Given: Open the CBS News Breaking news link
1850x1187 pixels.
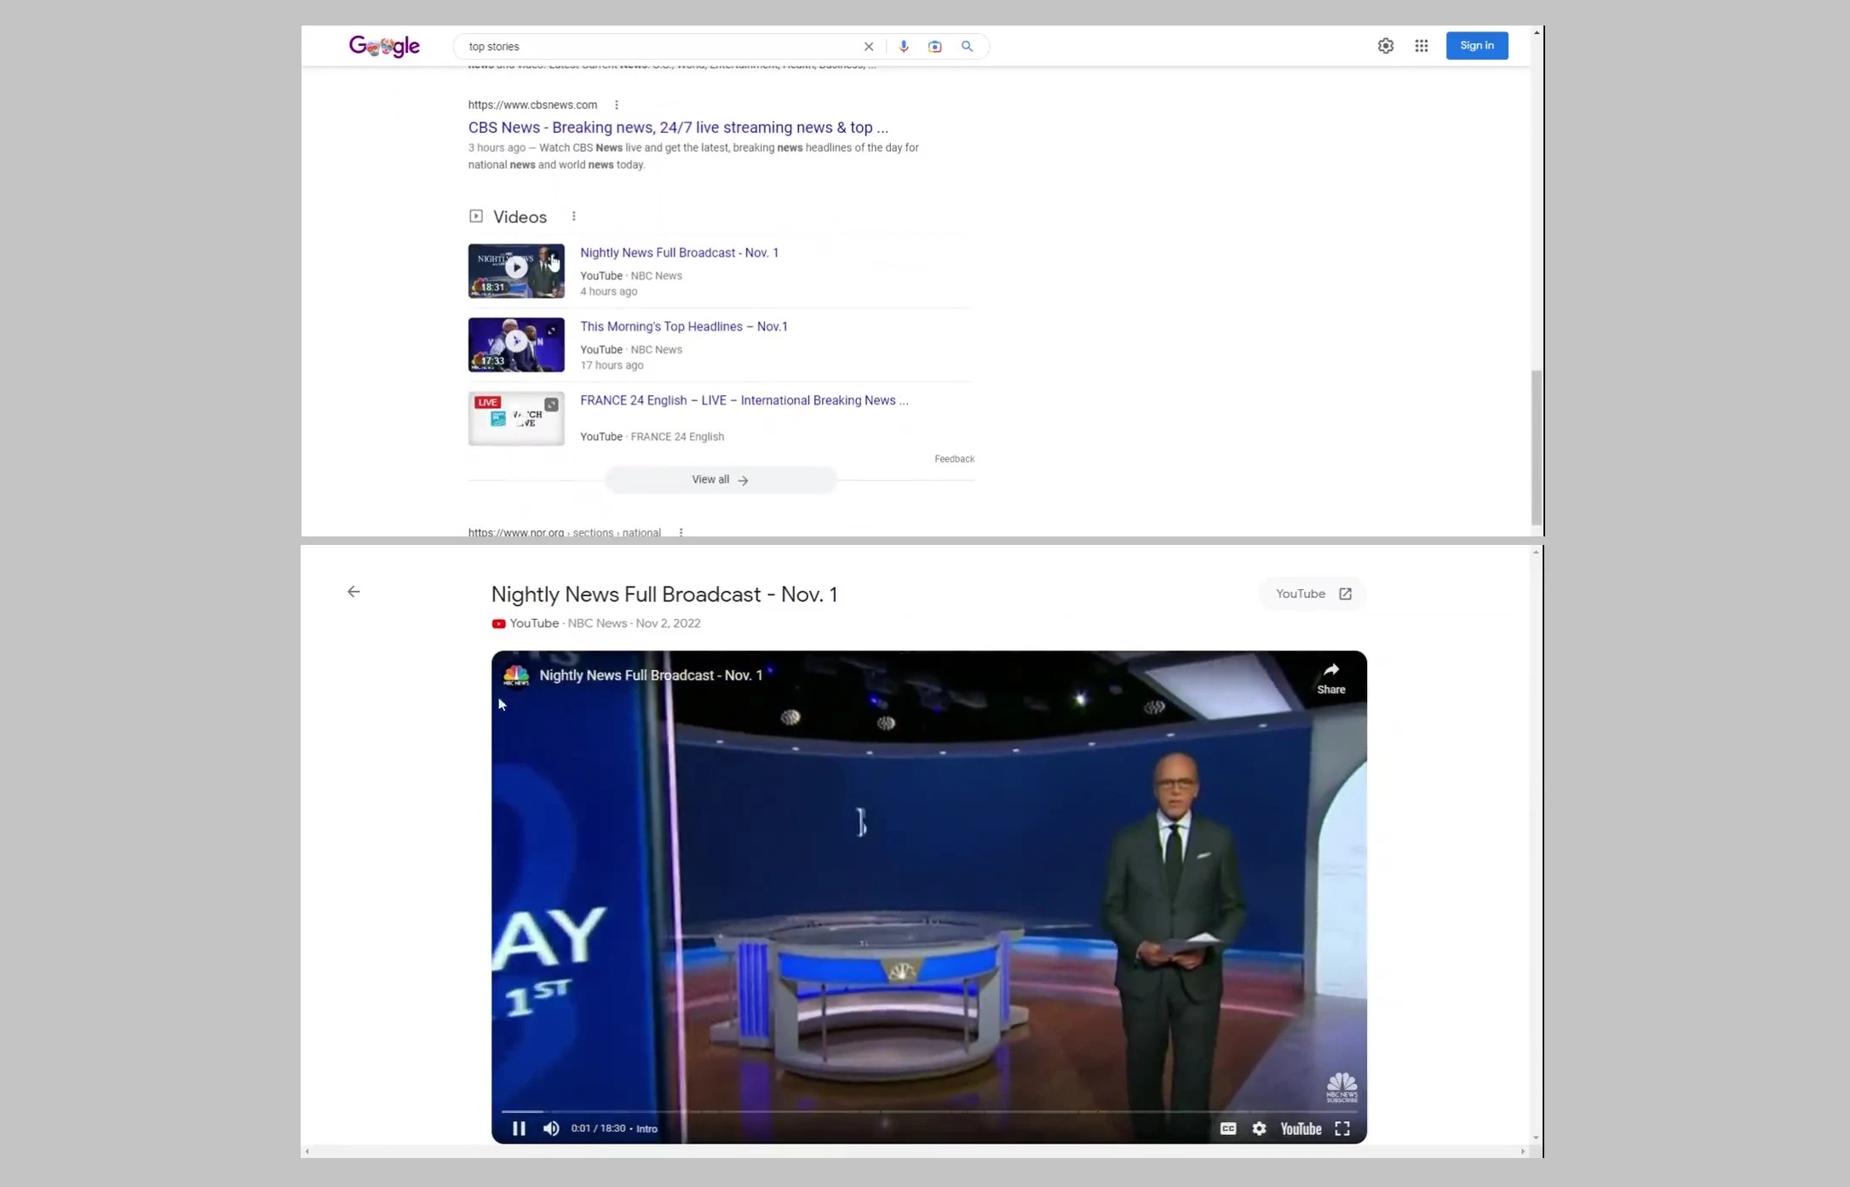Looking at the screenshot, I should [677, 128].
